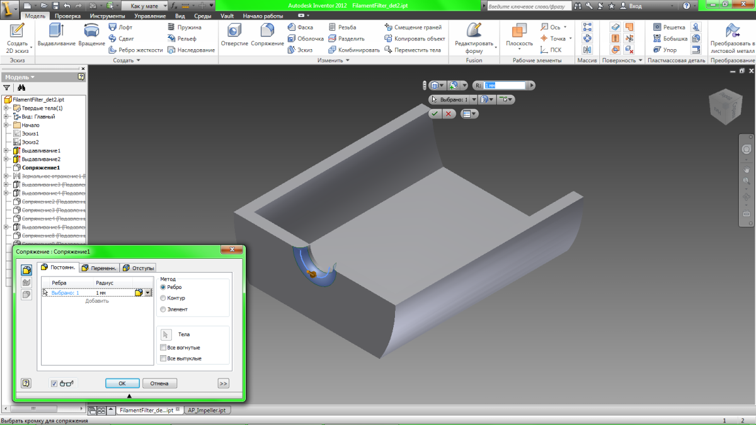The width and height of the screenshot is (756, 425).
Task: Switch to the Переменн. tab
Action: (99, 268)
